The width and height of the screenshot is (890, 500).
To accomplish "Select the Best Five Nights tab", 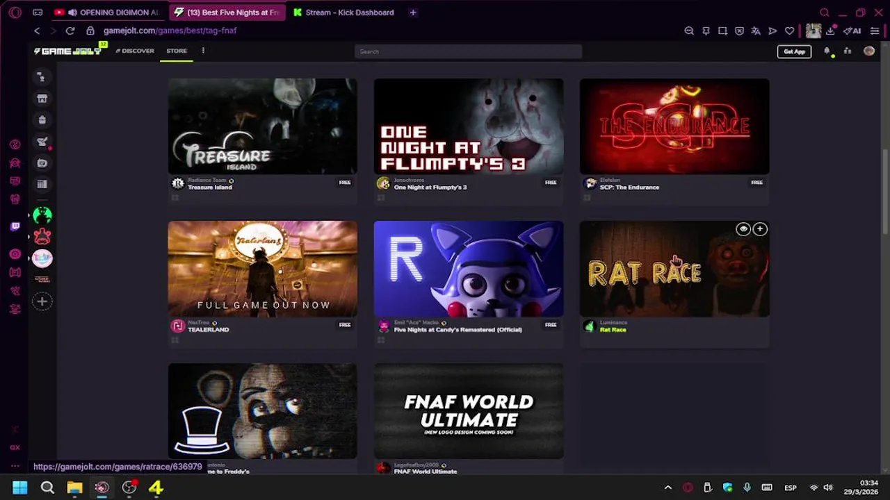I will (227, 12).
